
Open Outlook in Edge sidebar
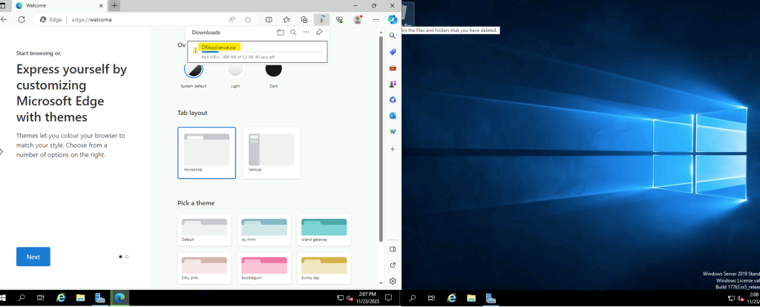tap(393, 116)
